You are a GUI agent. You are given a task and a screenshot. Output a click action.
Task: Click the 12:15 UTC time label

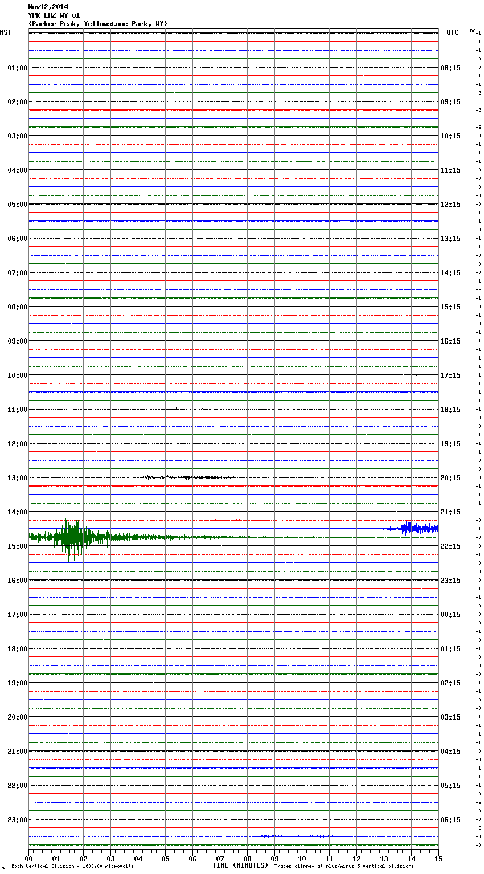coord(450,205)
